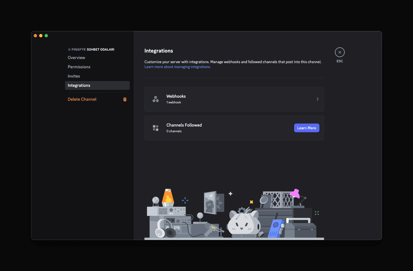Switch to the Invites tab

click(74, 76)
